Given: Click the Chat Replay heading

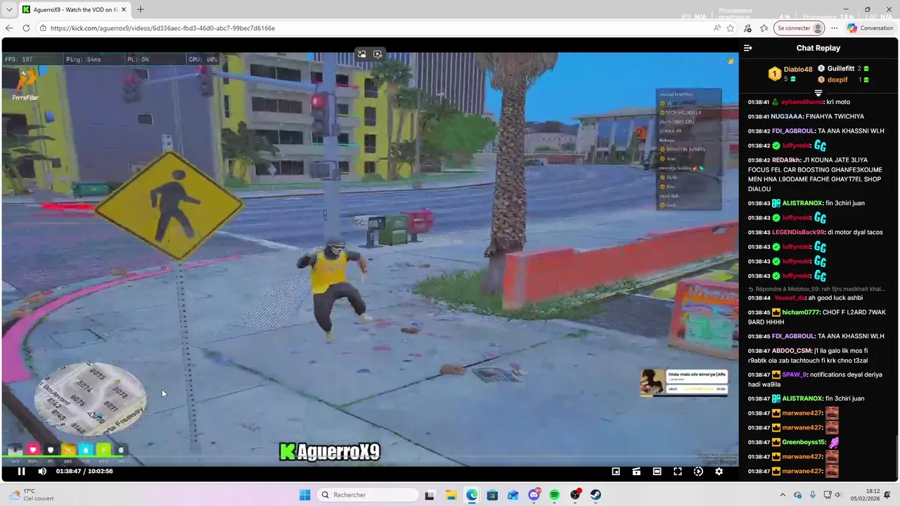Looking at the screenshot, I should 818,48.
